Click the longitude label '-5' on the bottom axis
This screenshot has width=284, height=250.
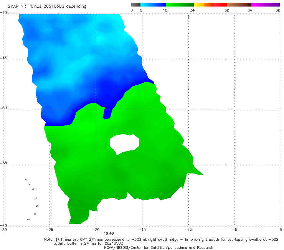[x=234, y=230]
